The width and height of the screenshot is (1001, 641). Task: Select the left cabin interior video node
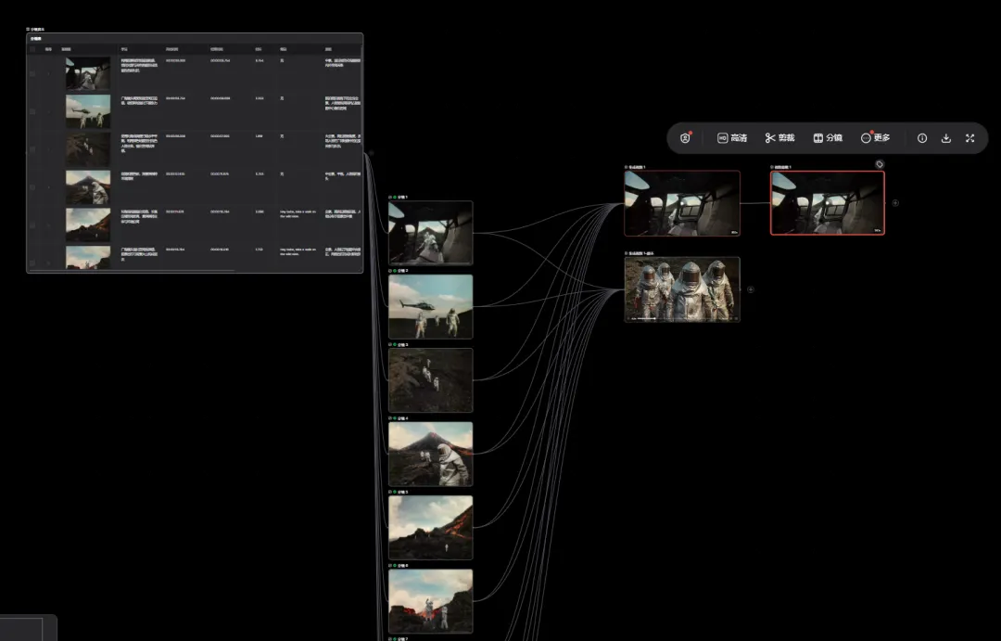[682, 203]
